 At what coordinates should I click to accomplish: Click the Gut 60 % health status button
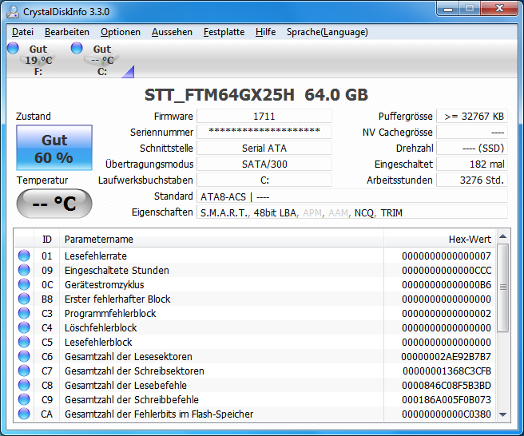[54, 148]
